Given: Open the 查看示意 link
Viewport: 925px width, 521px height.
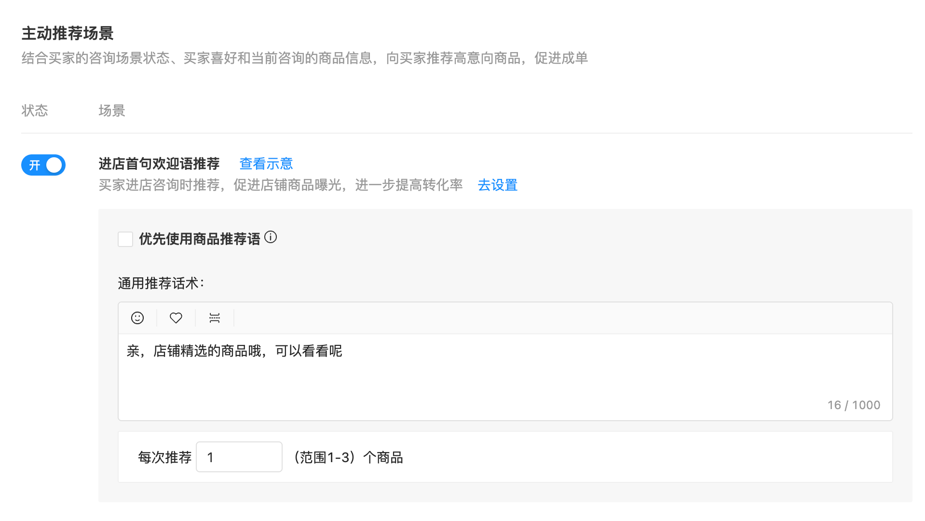Looking at the screenshot, I should click(x=266, y=164).
